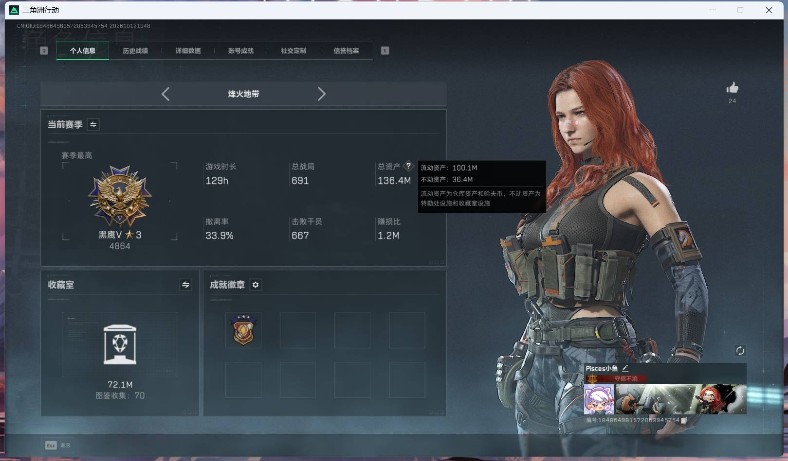This screenshot has width=788, height=461.
Task: Click the 总资产 question mark help icon
Action: click(x=408, y=166)
